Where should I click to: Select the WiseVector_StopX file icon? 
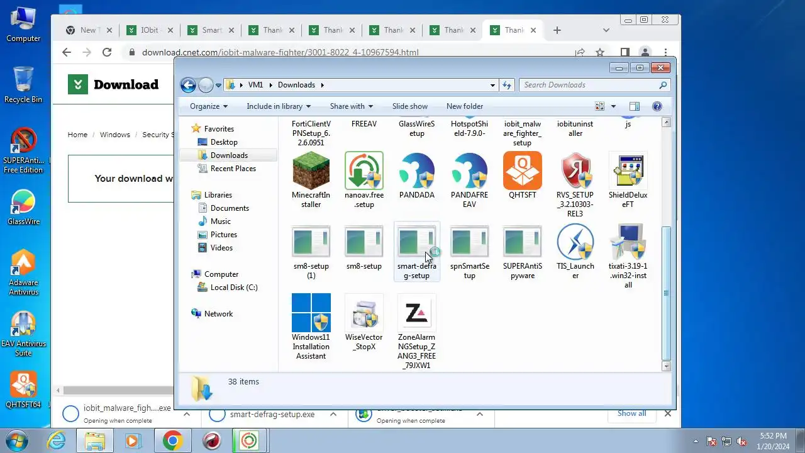[x=364, y=313]
